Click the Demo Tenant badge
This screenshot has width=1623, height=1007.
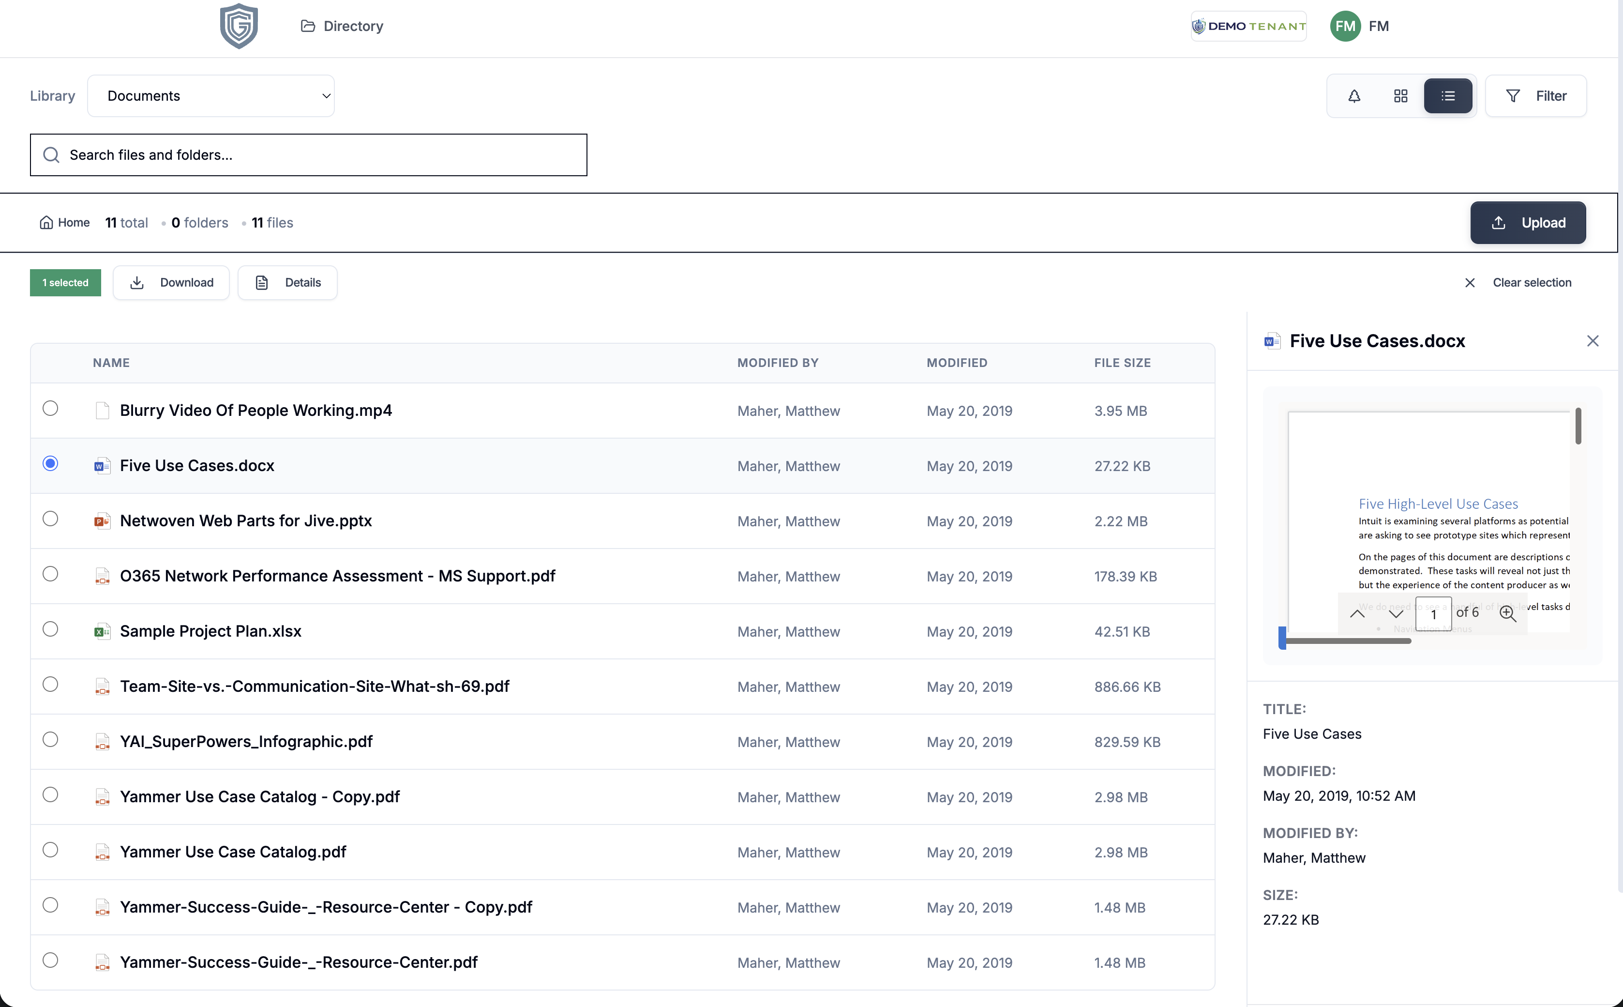pos(1248,26)
